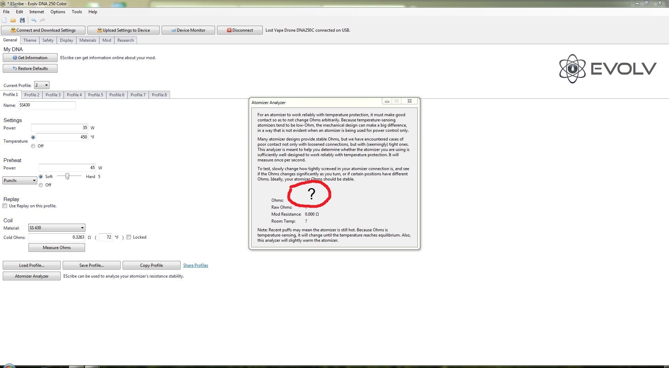The width and height of the screenshot is (669, 368).
Task: Enable Use Replay on this profile
Action: pyautogui.click(x=5, y=206)
